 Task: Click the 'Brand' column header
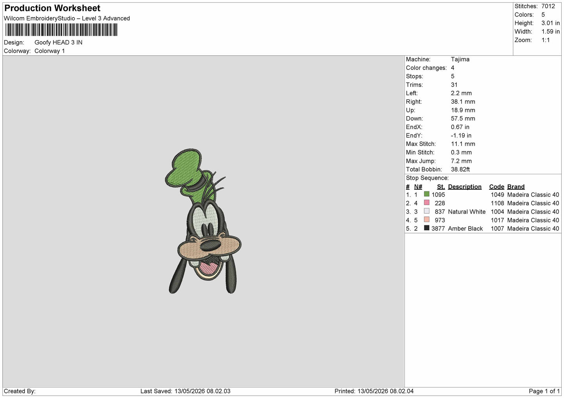tap(516, 187)
